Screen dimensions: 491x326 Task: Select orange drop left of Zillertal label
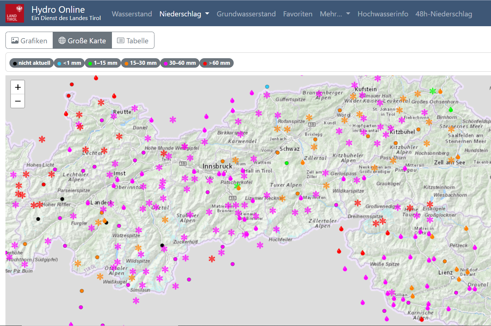(303, 162)
